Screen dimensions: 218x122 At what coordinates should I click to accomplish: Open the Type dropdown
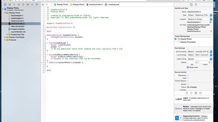click(200, 15)
